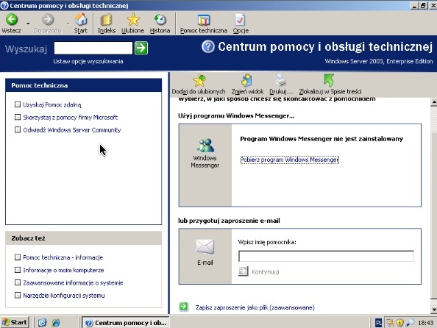Open Opcje in the toolbar
This screenshot has height=328, width=437.
click(241, 24)
